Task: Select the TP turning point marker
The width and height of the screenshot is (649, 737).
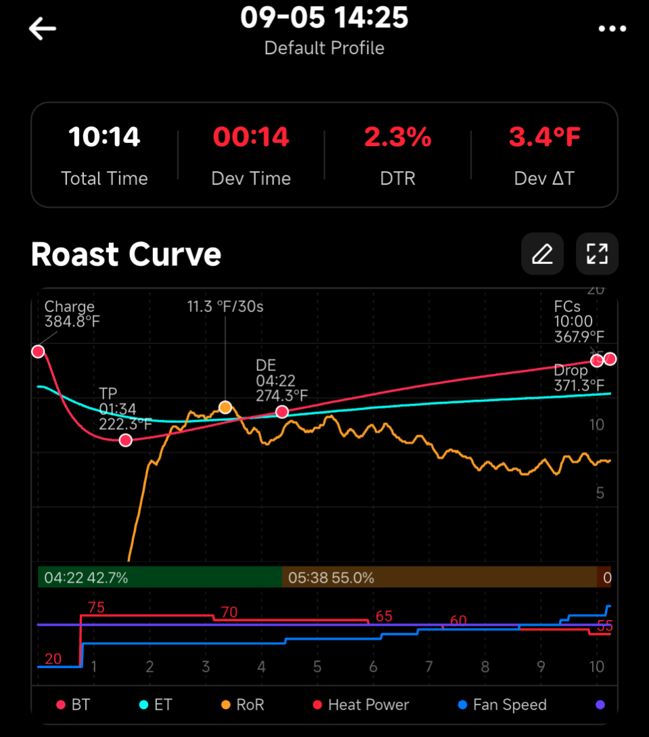Action: coord(125,441)
